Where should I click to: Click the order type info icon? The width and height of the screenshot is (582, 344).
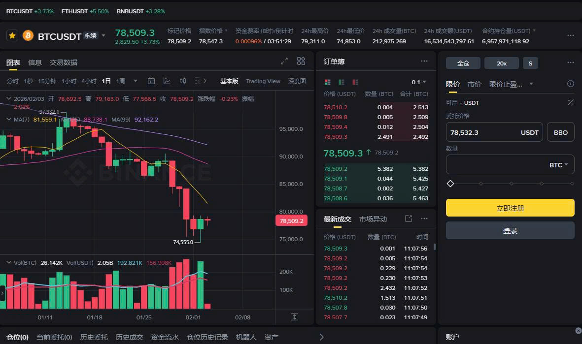click(x=571, y=84)
